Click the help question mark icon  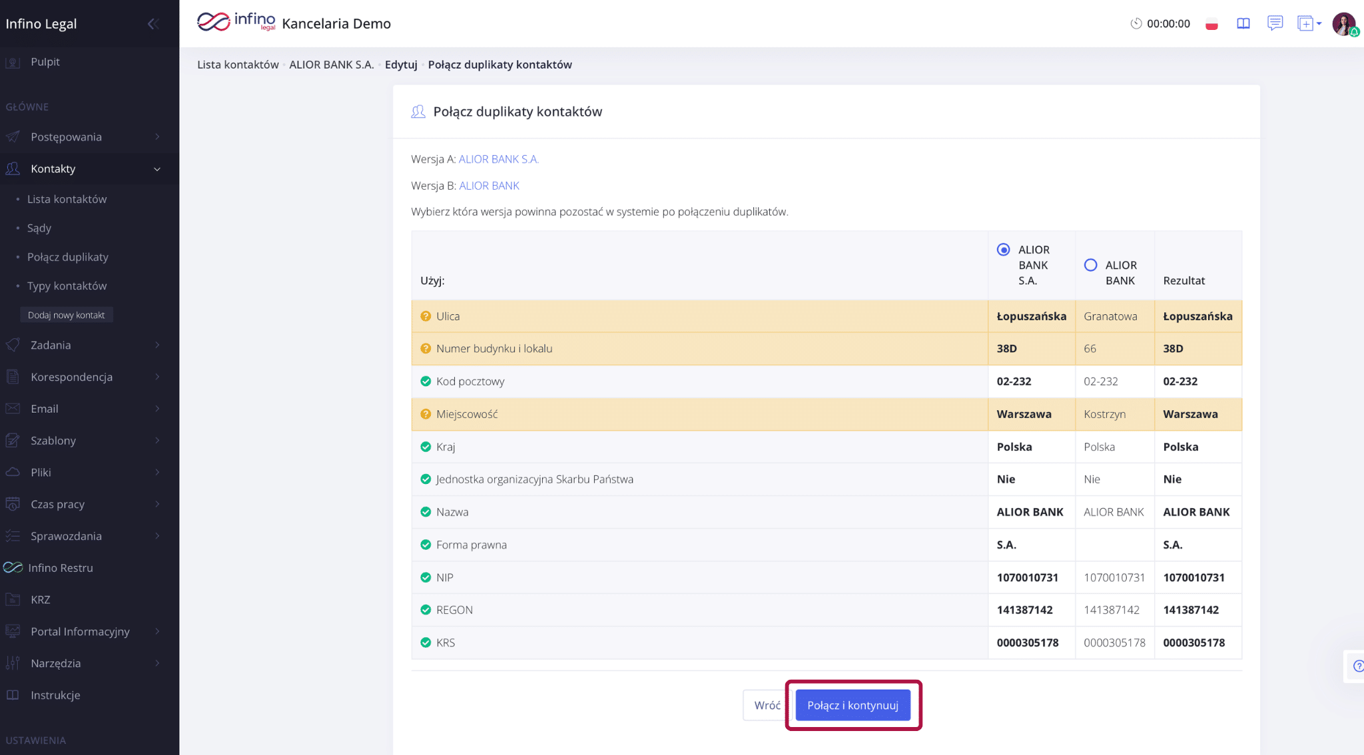click(1358, 666)
